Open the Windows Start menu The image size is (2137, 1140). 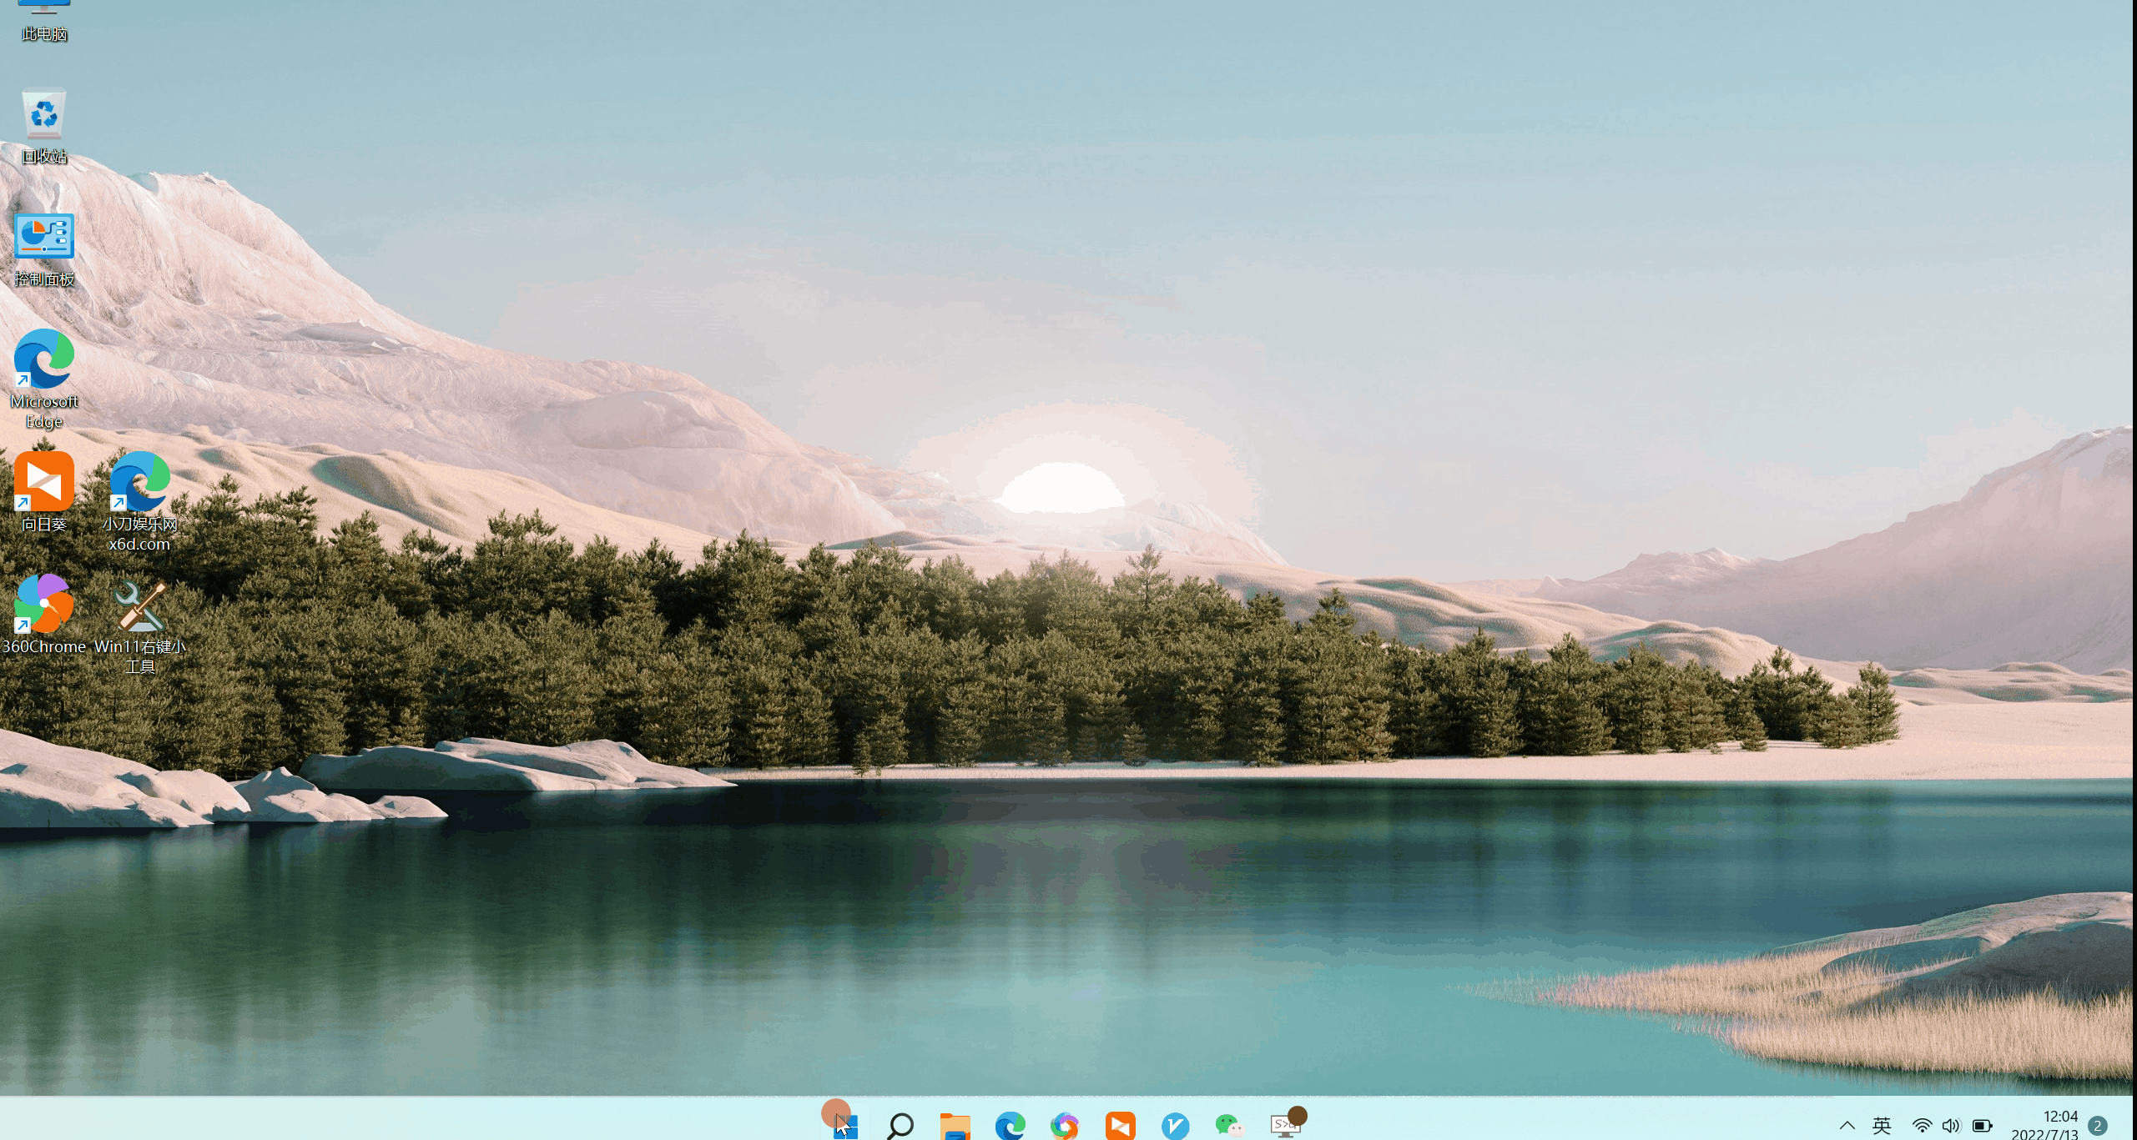tap(844, 1126)
